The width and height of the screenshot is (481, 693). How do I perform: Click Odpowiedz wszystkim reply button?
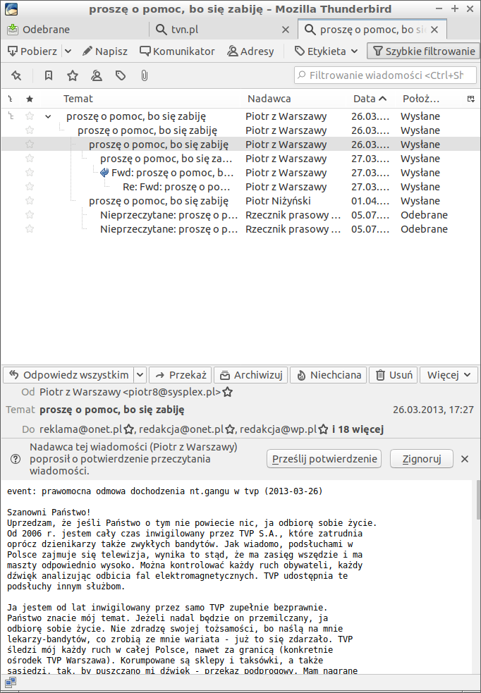pos(69,375)
